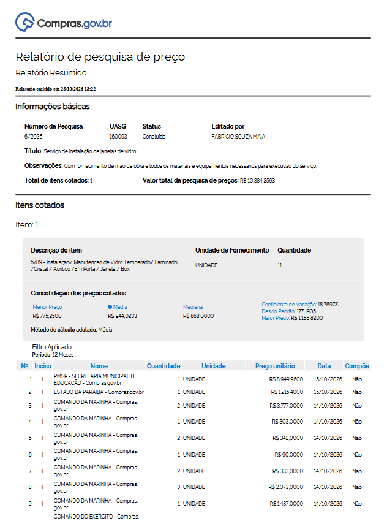
Task: Select supply unit value UNIDADE in item box
Action: pyautogui.click(x=206, y=265)
